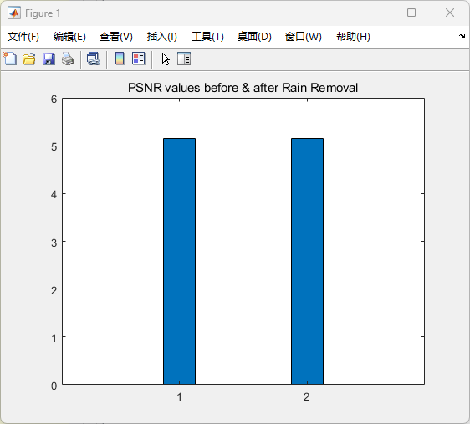Click the New Figure toolbar icon

coord(10,59)
